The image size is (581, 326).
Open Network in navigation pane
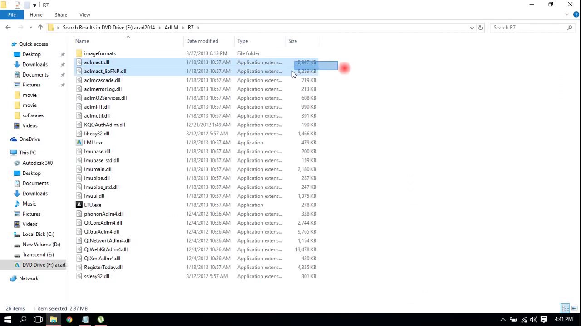point(29,278)
